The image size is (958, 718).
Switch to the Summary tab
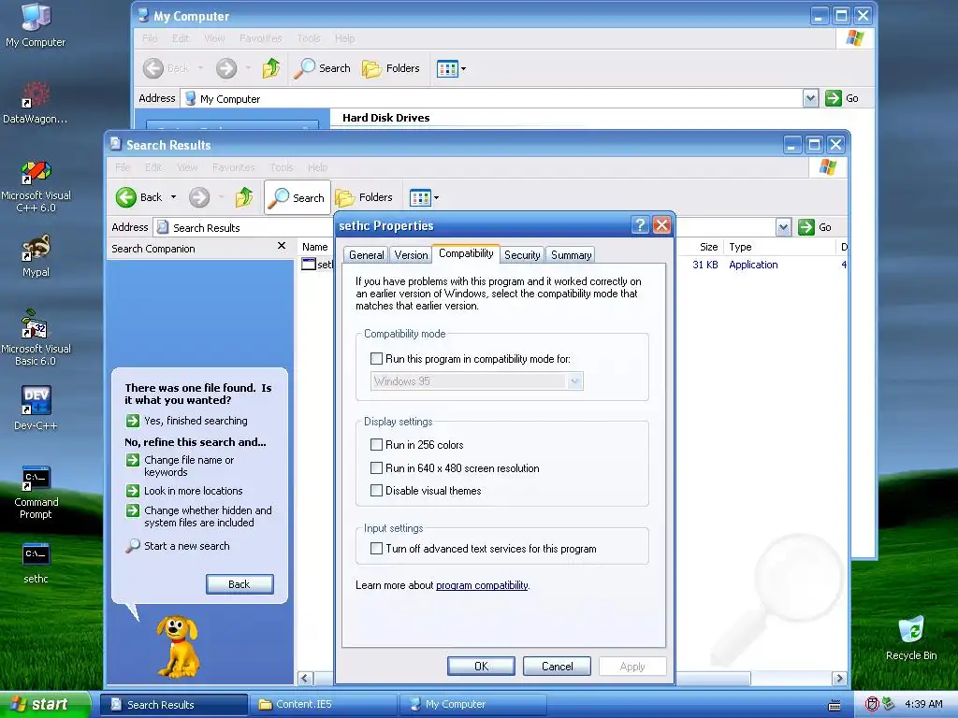[x=571, y=254]
